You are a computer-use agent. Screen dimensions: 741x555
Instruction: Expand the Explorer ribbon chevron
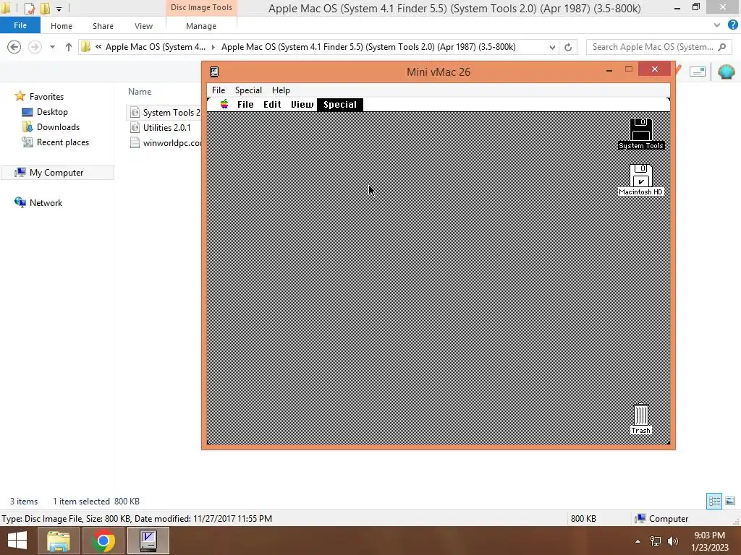tap(717, 25)
